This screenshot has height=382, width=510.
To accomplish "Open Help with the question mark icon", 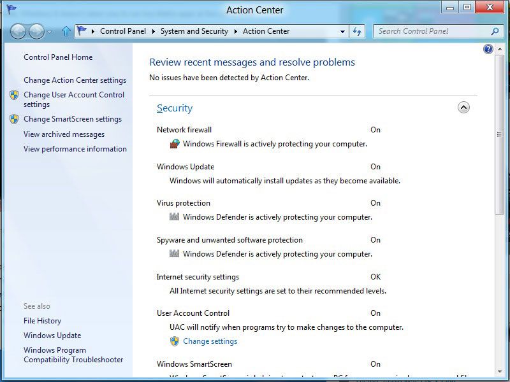I will [488, 49].
